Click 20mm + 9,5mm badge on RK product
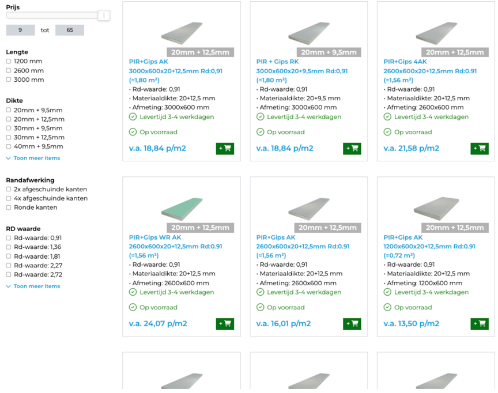The width and height of the screenshot is (498, 393). coord(329,52)
